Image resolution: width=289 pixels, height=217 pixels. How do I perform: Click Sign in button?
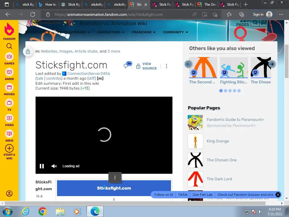pyautogui.click(x=263, y=14)
